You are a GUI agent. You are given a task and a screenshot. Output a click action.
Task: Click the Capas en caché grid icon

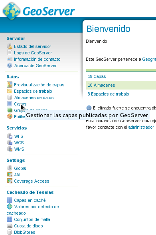pos(10,200)
